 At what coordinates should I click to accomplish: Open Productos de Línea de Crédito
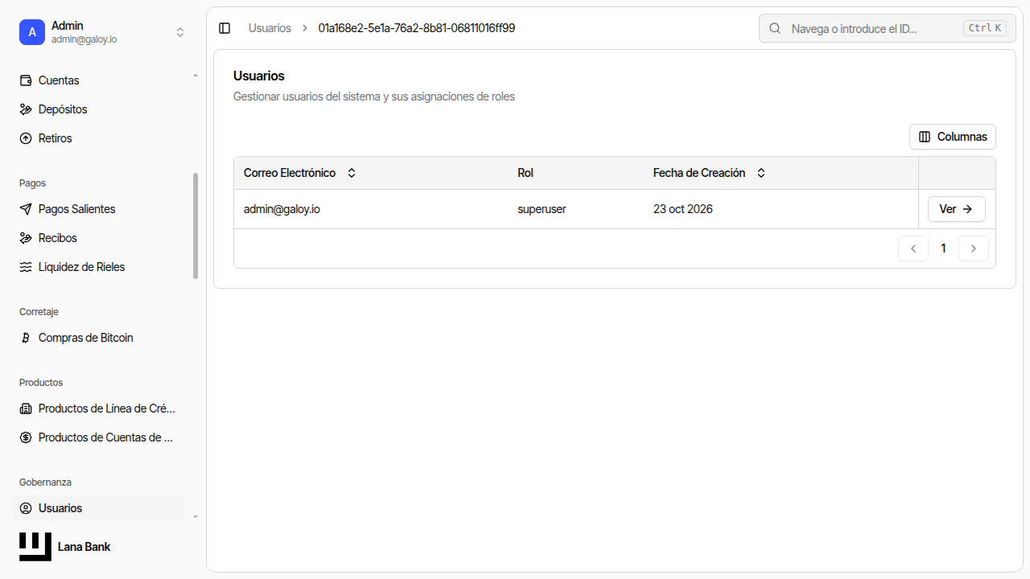pyautogui.click(x=99, y=409)
